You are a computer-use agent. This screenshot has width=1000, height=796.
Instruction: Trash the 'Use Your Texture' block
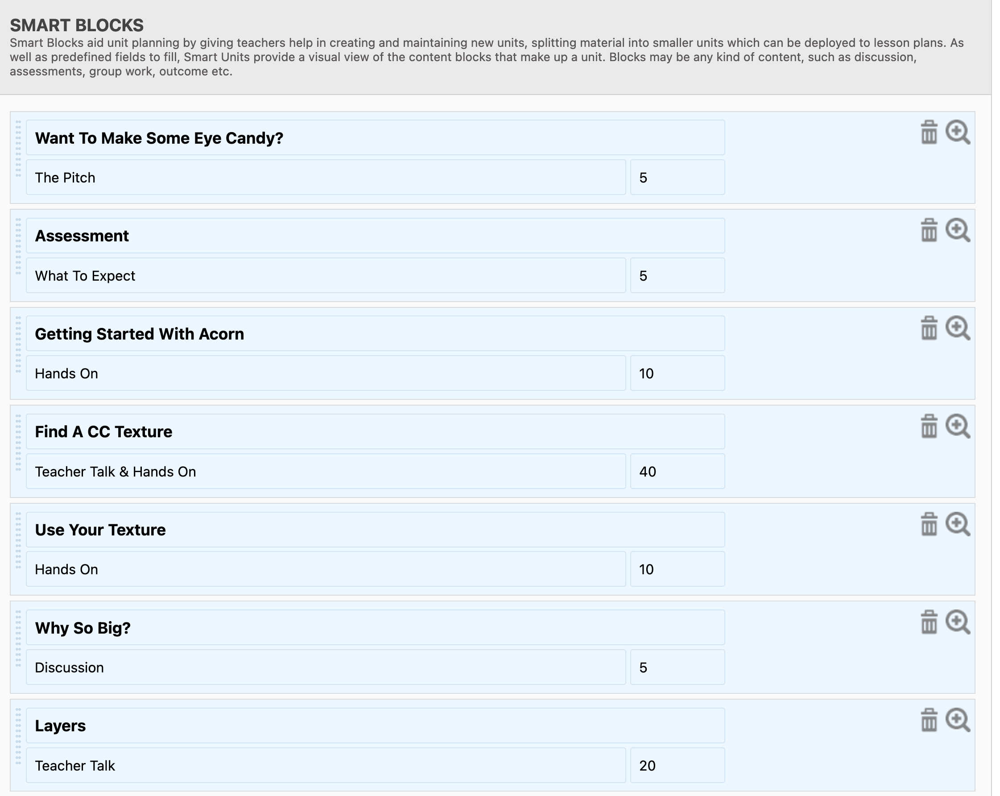[929, 524]
